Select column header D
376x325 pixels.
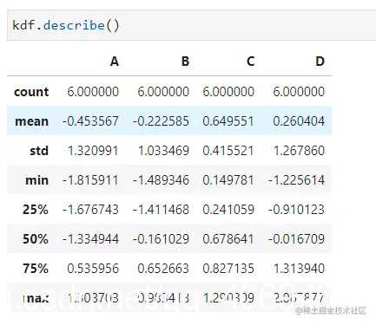pos(320,62)
